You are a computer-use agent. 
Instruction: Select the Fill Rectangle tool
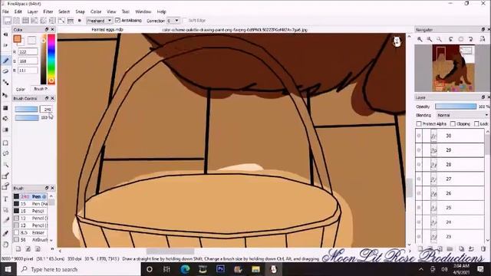[x=5, y=108]
